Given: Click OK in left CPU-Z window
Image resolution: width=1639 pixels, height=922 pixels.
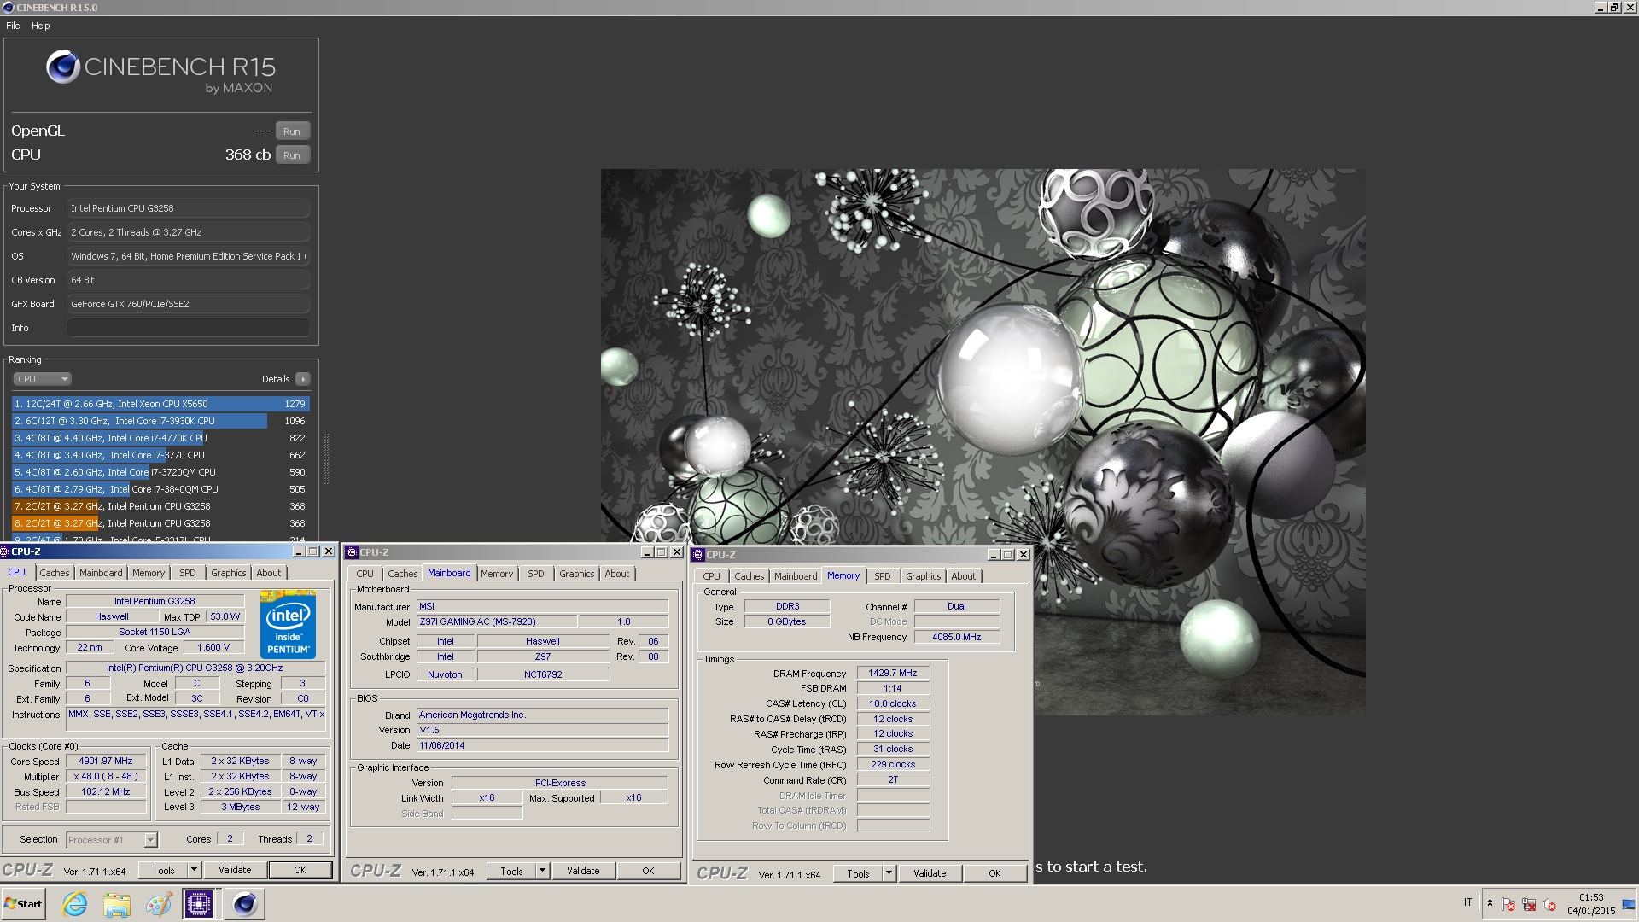Looking at the screenshot, I should point(300,871).
